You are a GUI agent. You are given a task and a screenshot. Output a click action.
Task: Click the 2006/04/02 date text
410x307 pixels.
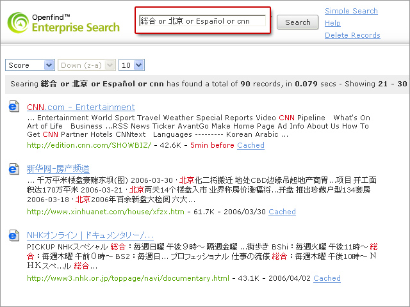click(289, 278)
